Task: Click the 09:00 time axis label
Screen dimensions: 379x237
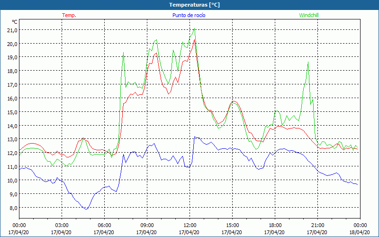Action: [147, 226]
